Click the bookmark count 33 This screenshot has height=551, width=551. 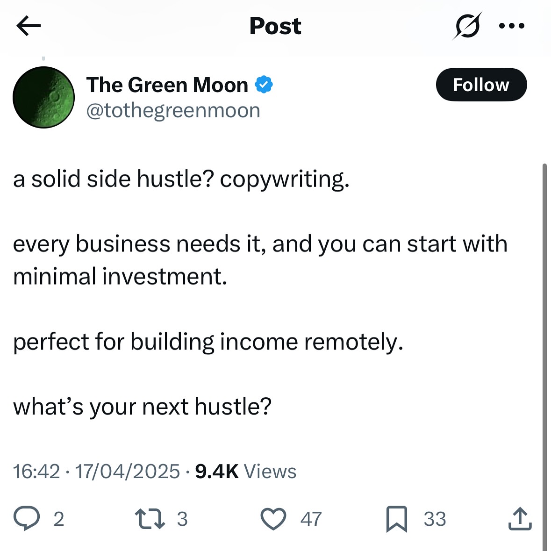coord(435,519)
